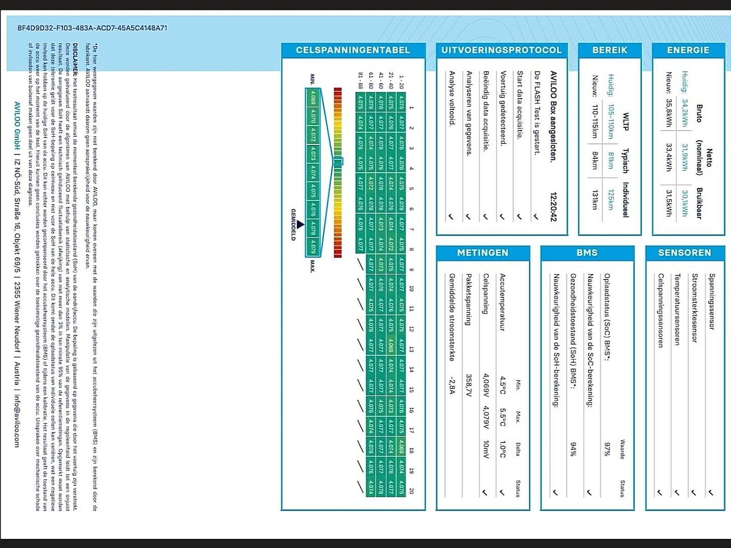This screenshot has height=548, width=731.
Task: Click the Voertuig gedetecteerd status checkmark
Action: point(502,217)
